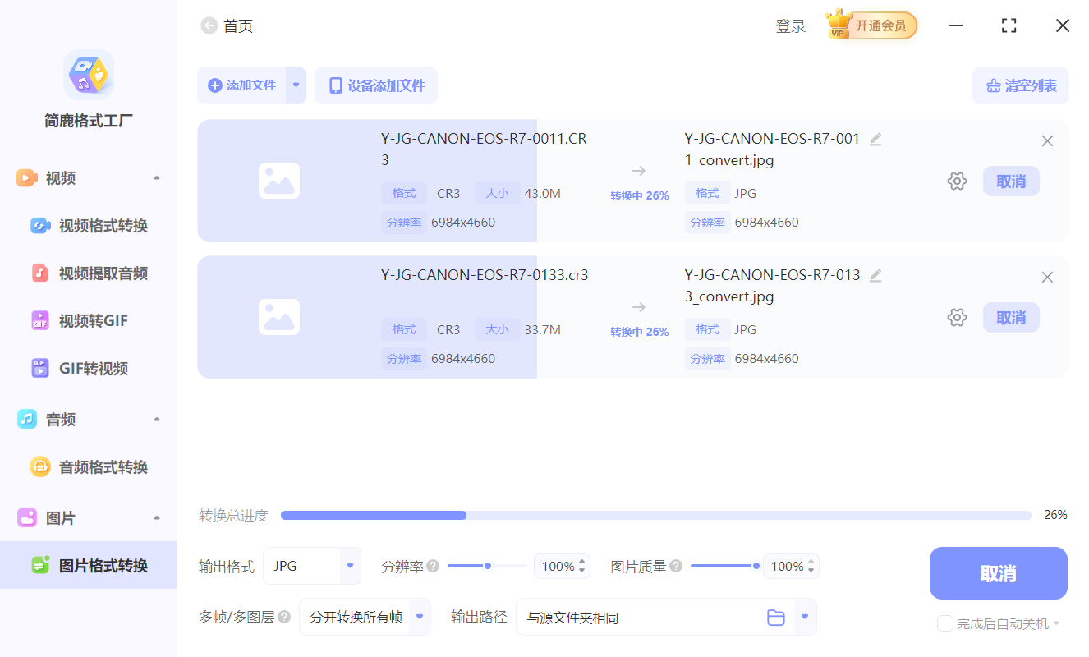Screen dimensions: 1089x657
Task: Click the 简鹿格式工厂 app logo
Action: pos(89,75)
